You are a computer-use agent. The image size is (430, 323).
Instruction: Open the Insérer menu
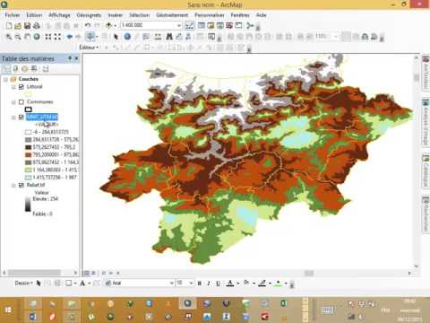click(116, 15)
